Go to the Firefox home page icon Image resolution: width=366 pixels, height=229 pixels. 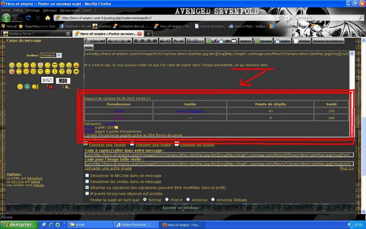pyautogui.click(x=48, y=18)
